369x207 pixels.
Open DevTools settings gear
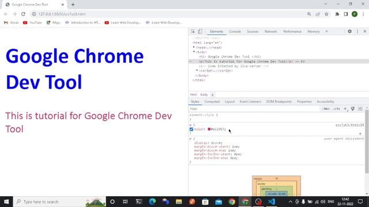click(350, 32)
